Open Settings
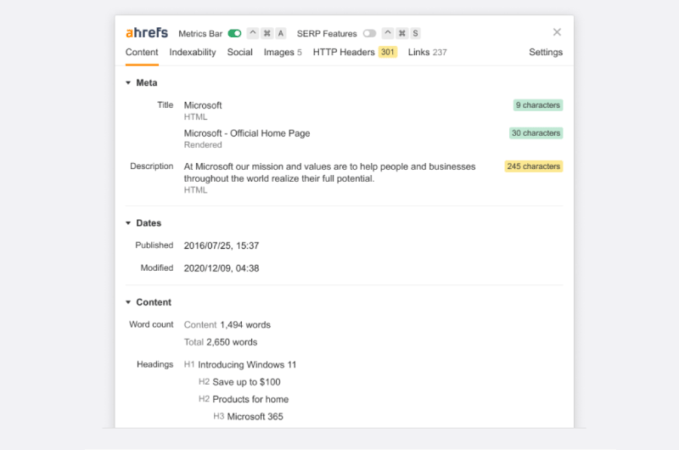679x450 pixels. [x=546, y=53]
